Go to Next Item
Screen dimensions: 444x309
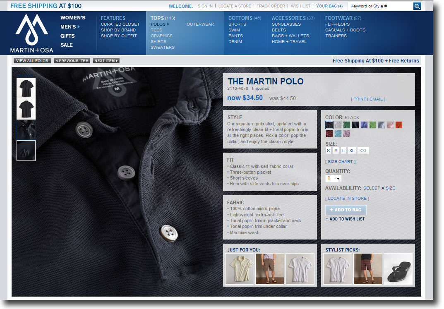coord(106,60)
